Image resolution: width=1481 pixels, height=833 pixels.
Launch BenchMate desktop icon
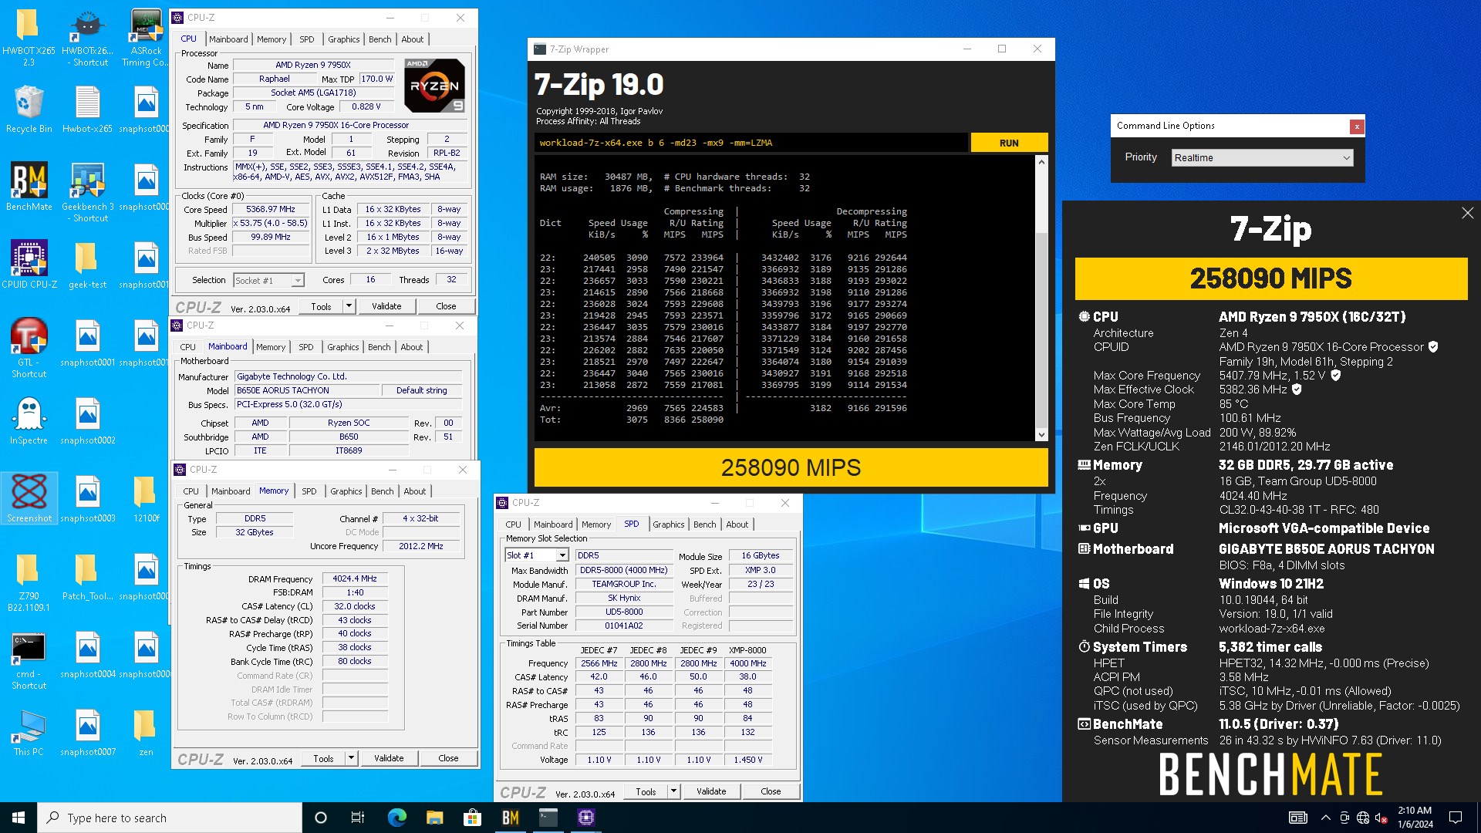click(x=29, y=187)
